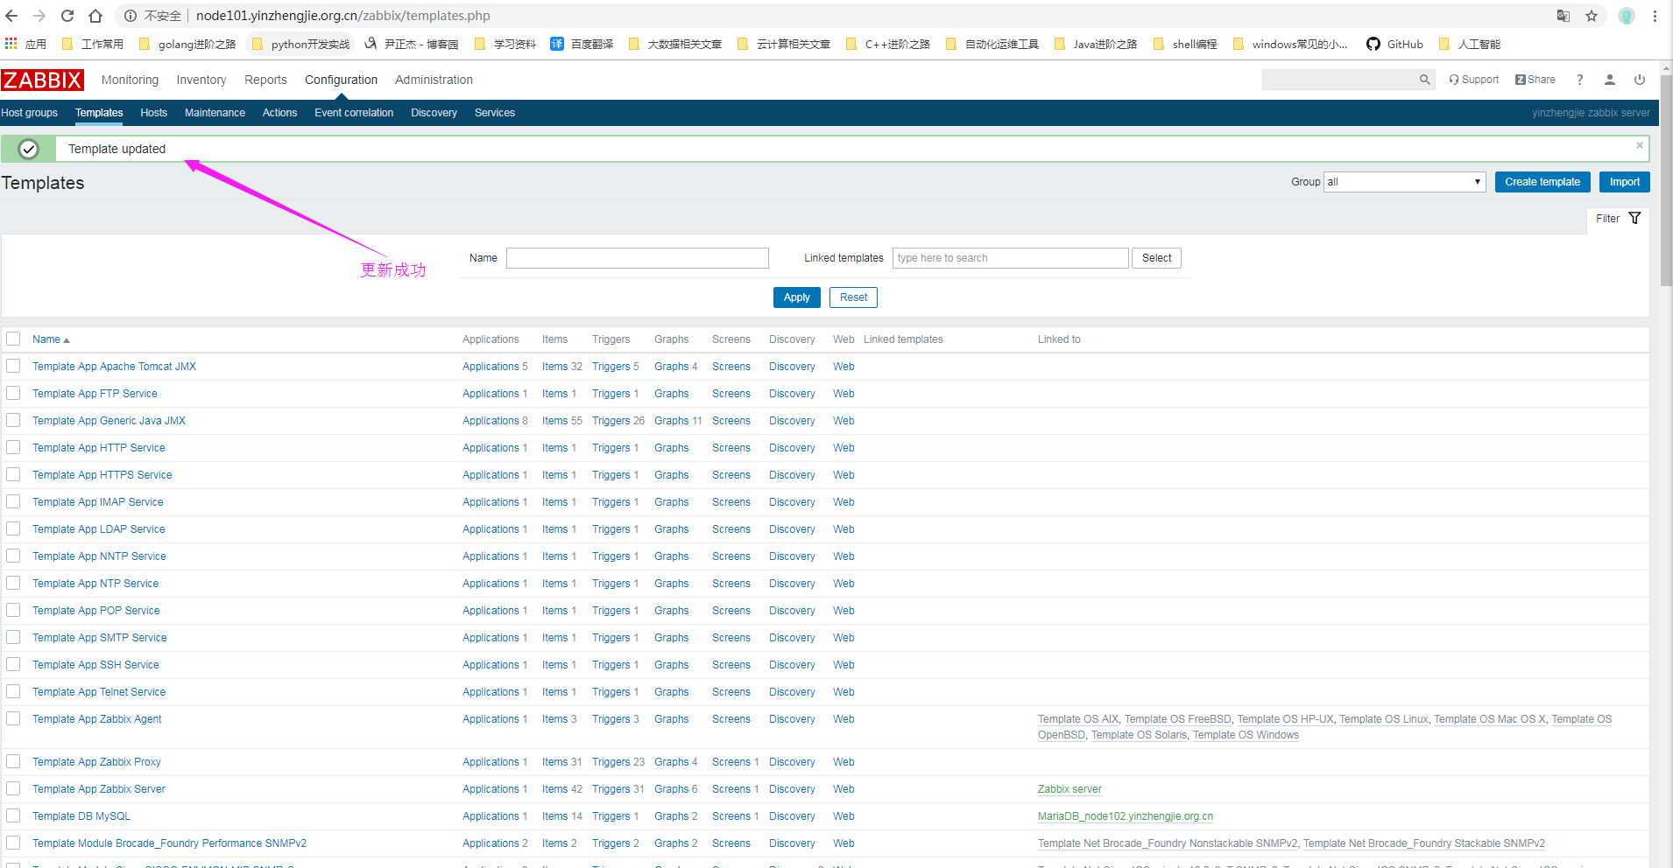
Task: Click the ZABBIX logo
Action: coord(42,80)
